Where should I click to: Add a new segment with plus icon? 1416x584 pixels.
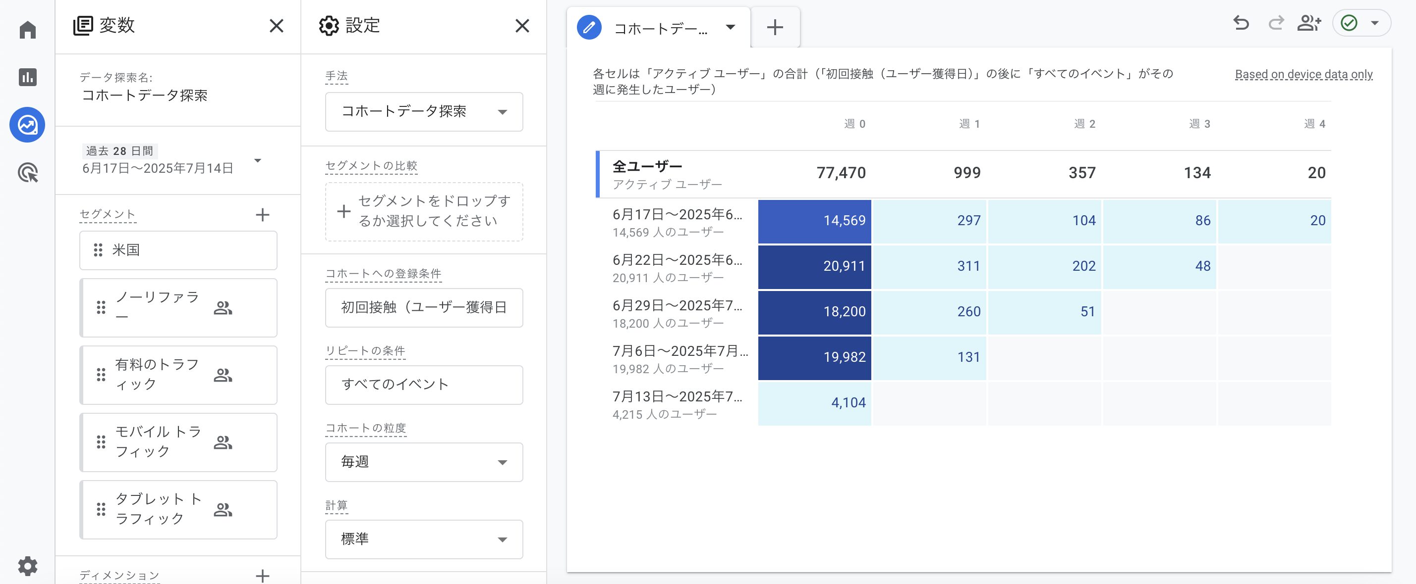(263, 215)
